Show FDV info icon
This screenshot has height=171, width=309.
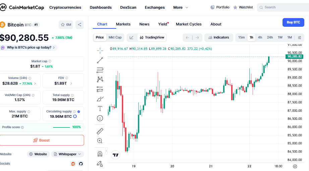point(67,78)
